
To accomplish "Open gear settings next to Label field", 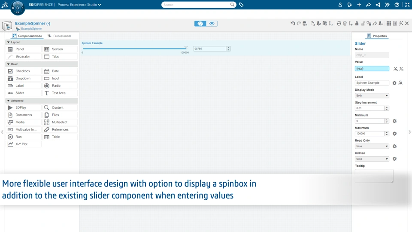I will point(394,83).
